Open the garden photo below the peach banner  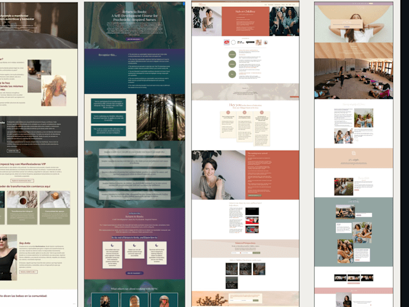[x=344, y=186]
